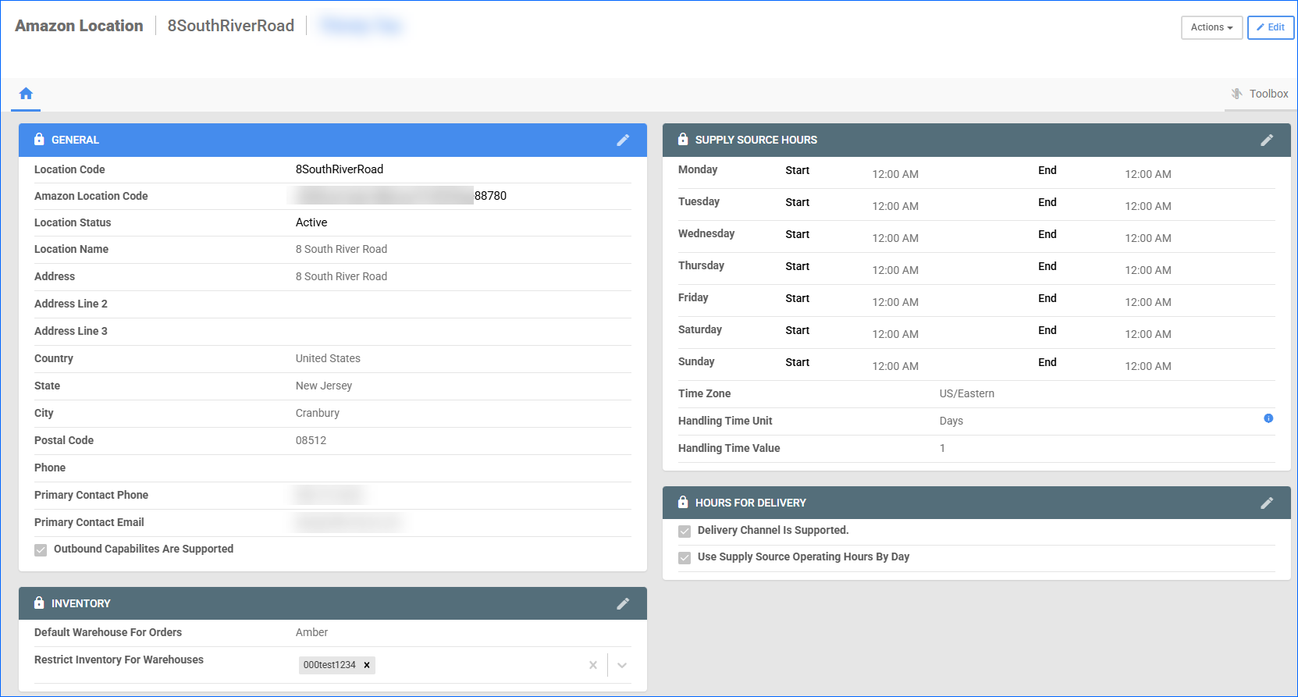Select the Tuesday start time value
Image resolution: width=1298 pixels, height=697 pixels.
coord(895,206)
